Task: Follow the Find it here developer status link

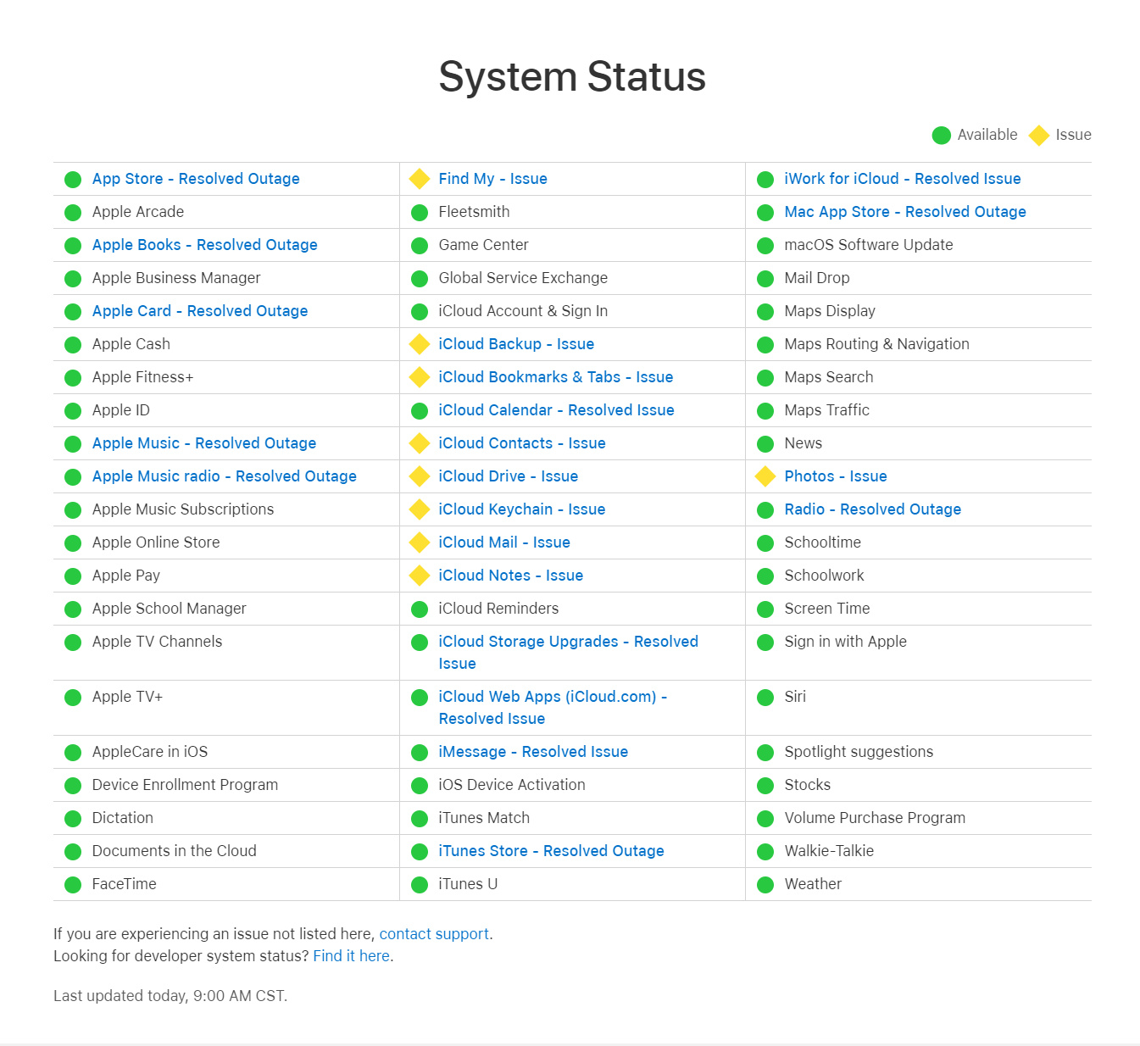Action: 352,956
